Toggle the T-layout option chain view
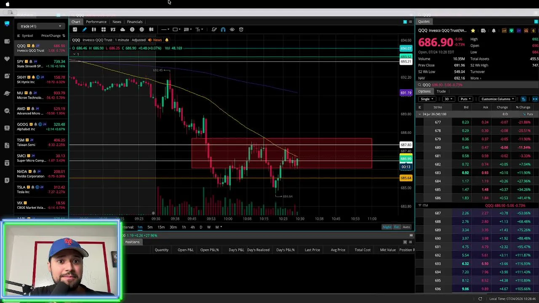The height and width of the screenshot is (303, 539). (523, 99)
